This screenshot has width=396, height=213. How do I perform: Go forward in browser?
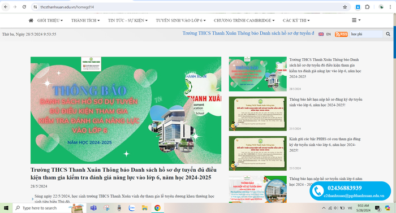tap(15, 7)
